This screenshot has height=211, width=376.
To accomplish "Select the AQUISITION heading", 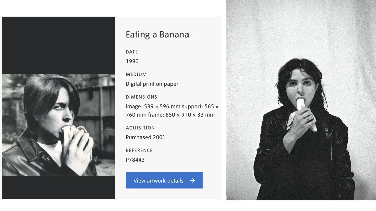I will 140,128.
